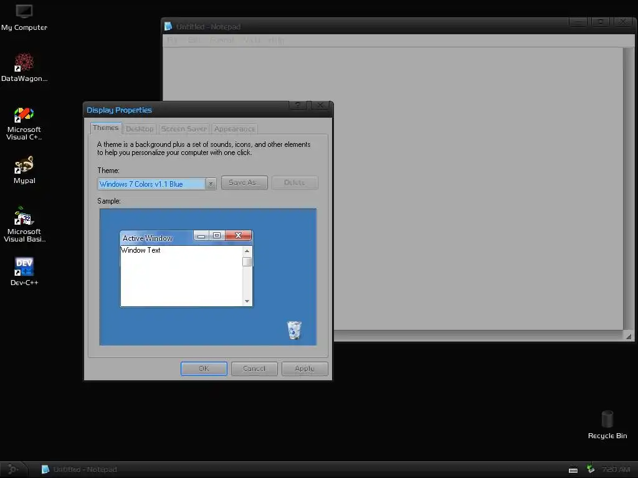Open Notepad Edit menu
Viewport: 638px width, 478px height.
[194, 40]
